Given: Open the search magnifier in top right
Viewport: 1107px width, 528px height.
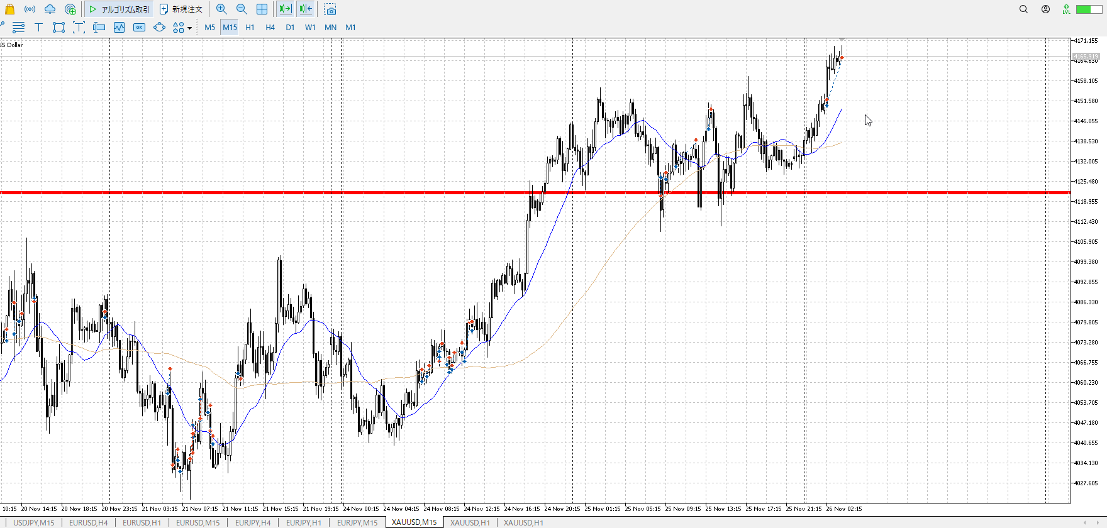Looking at the screenshot, I should point(1023,9).
